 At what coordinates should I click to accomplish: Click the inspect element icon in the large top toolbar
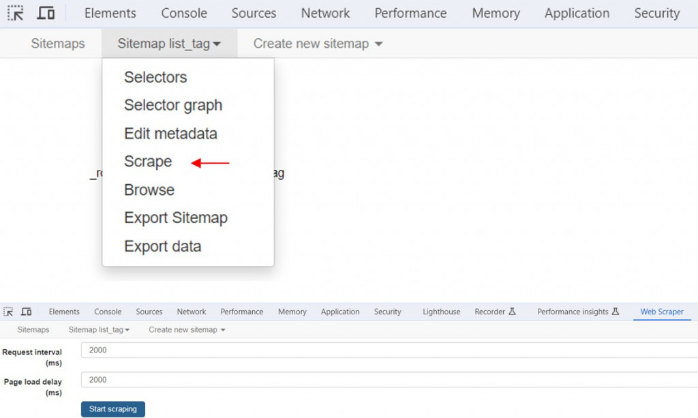(x=15, y=13)
